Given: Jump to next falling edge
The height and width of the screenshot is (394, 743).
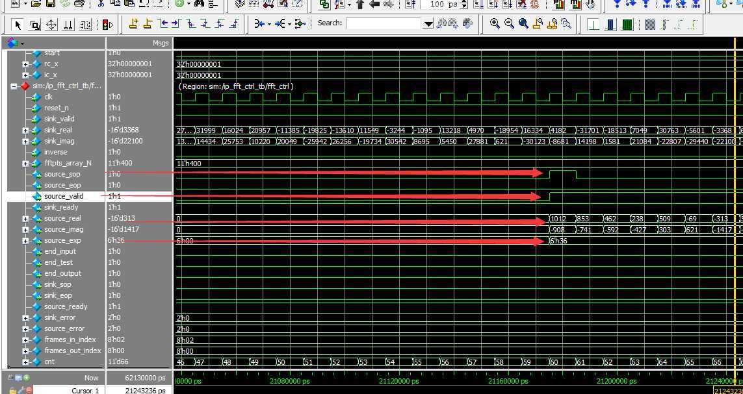Looking at the screenshot, I should pos(205,23).
